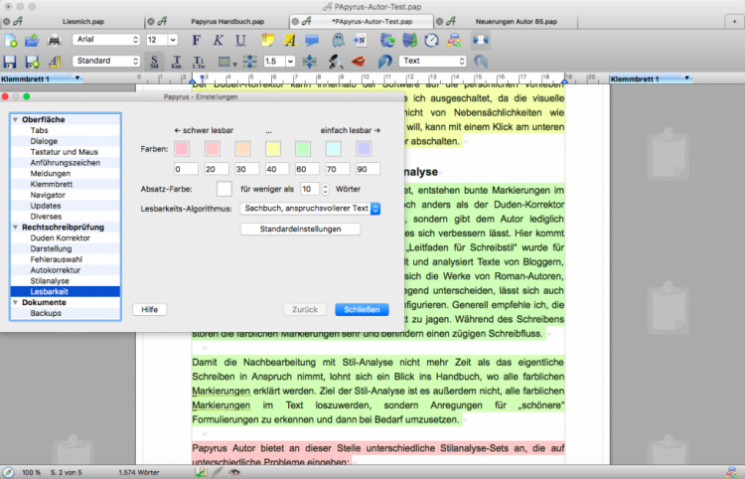
Task: Click the blue speech bubble comment icon
Action: [x=312, y=41]
